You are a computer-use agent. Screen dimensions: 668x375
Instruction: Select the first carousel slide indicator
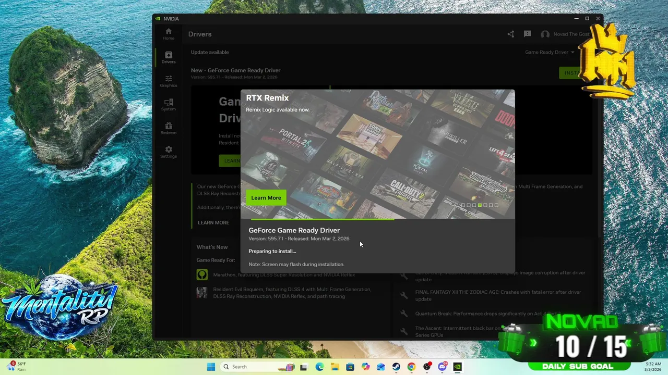tap(463, 205)
